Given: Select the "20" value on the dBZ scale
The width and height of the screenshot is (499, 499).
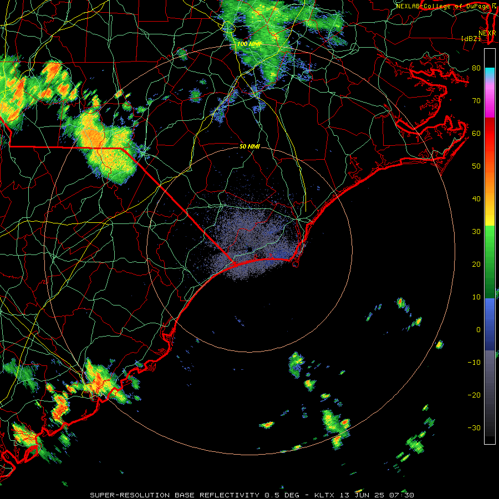Looking at the screenshot, I should [476, 264].
